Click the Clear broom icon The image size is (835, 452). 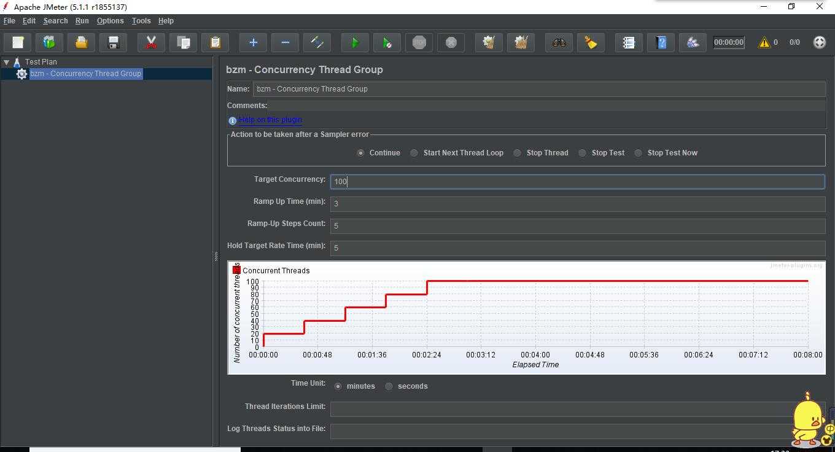[x=489, y=42]
